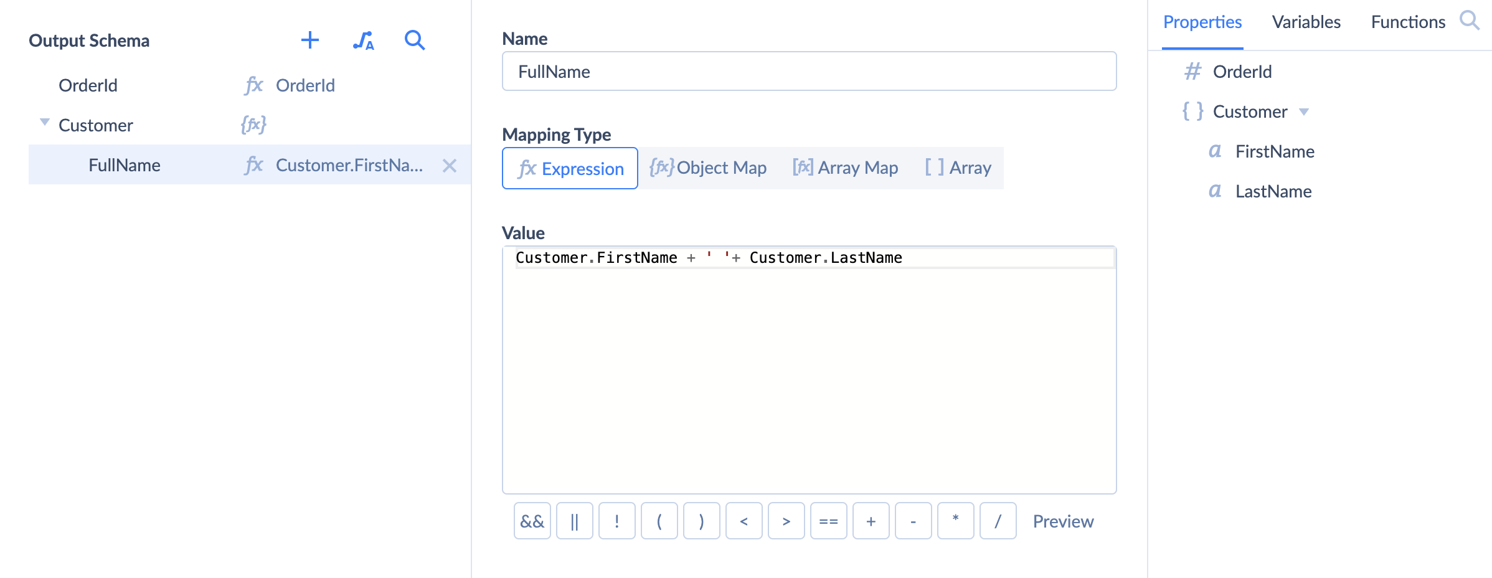Select the Array mapping type
This screenshot has width=1492, height=578.
point(958,168)
